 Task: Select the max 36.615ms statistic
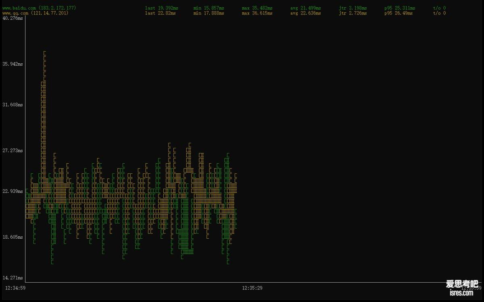point(257,13)
